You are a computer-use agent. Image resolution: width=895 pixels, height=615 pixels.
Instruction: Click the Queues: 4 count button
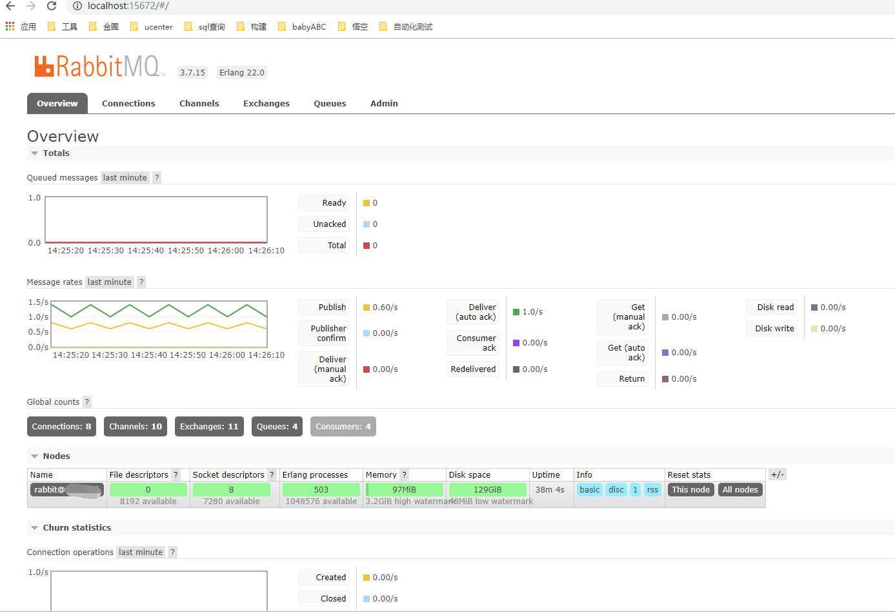pos(277,427)
